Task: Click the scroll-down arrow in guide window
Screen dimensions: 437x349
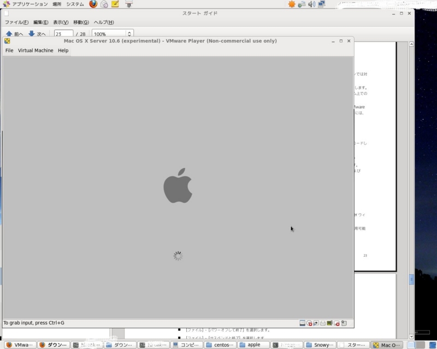Action: (x=411, y=336)
